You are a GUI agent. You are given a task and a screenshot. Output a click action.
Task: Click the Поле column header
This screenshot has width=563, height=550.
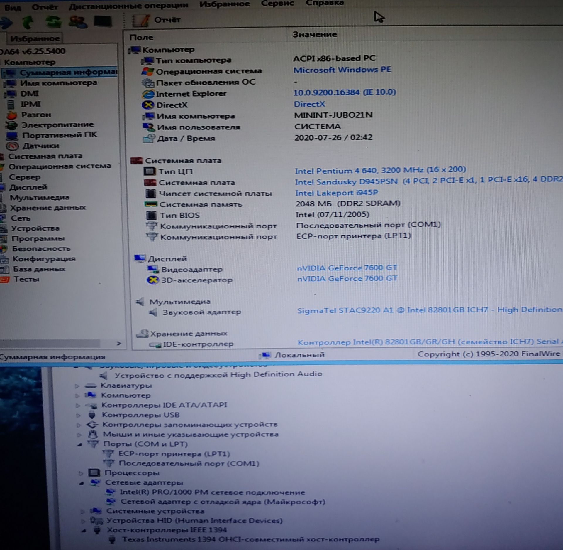tap(141, 37)
